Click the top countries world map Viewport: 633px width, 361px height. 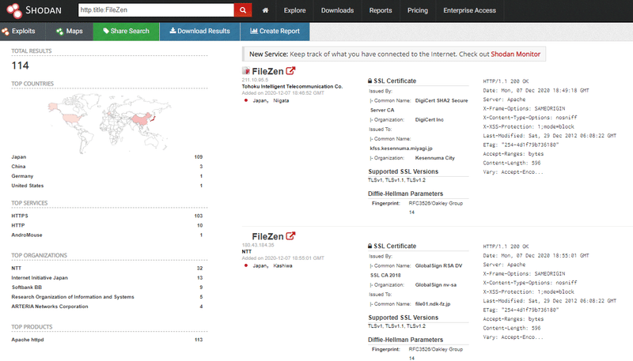click(x=109, y=122)
